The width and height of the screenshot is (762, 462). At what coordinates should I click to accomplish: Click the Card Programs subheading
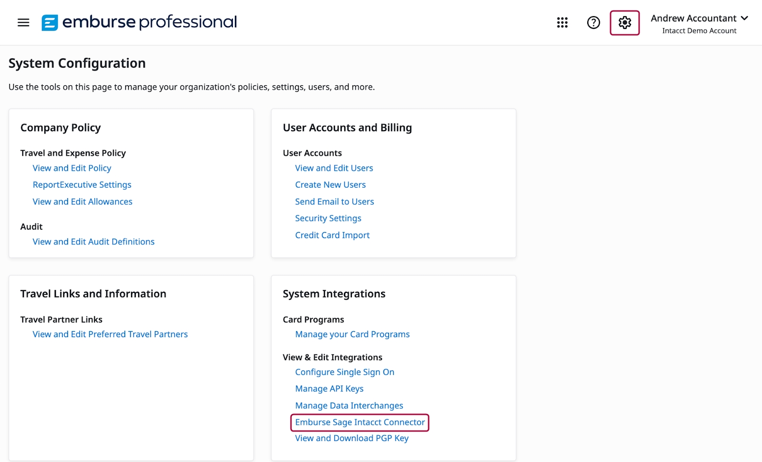point(313,320)
